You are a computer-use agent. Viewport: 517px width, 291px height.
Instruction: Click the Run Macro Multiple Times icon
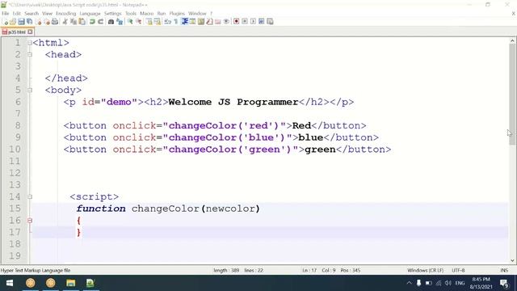click(262, 22)
